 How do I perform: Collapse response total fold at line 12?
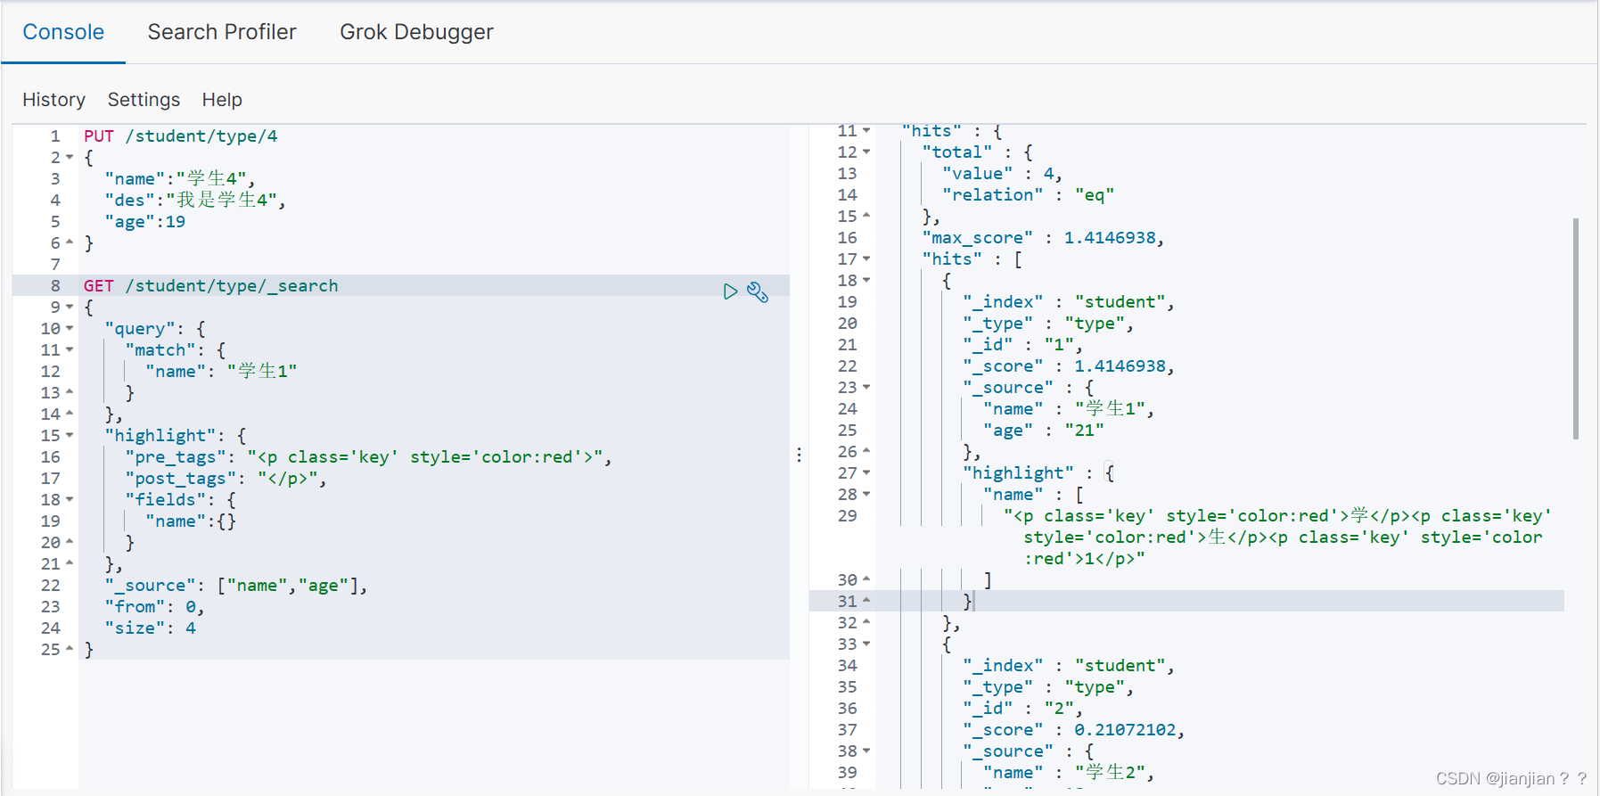(866, 152)
